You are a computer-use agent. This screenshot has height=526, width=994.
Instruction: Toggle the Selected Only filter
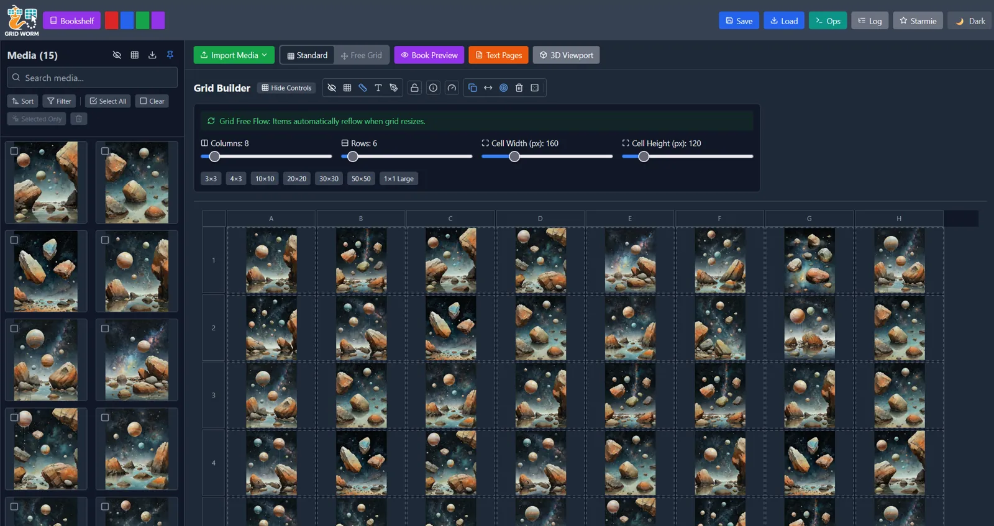pos(37,119)
